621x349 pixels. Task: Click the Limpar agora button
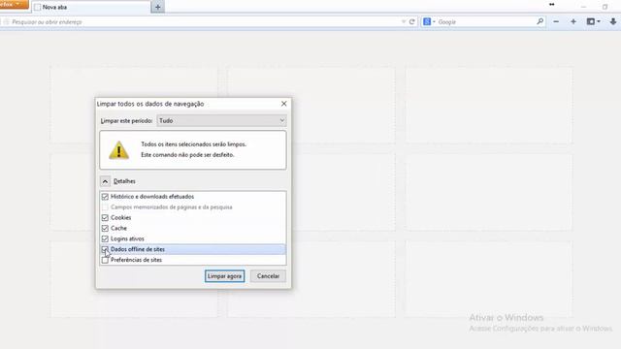point(224,276)
